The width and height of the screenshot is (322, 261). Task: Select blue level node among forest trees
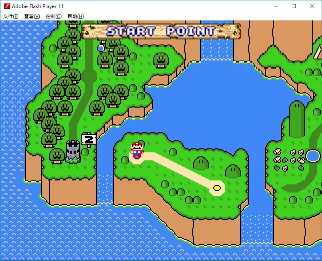(101, 49)
